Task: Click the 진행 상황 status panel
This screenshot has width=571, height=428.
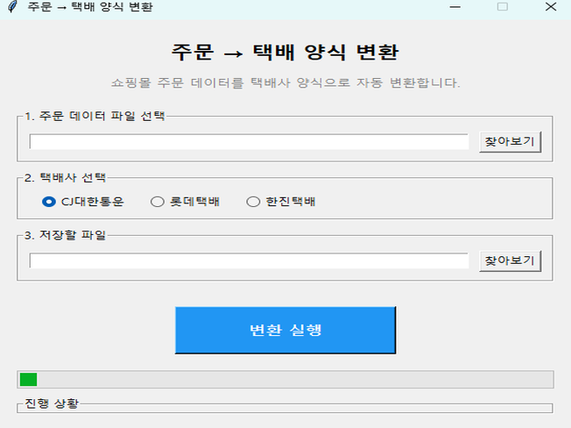Action: click(x=285, y=408)
